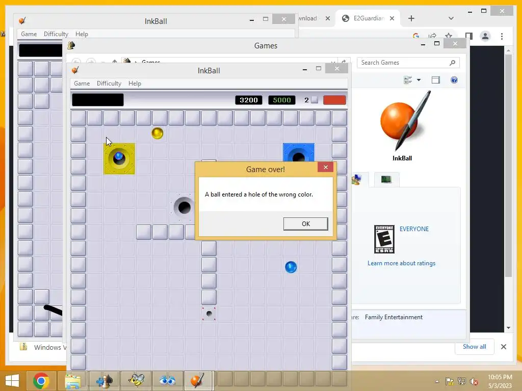522x391 pixels.
Task: Show hidden tray icons with the arrow
Action: click(437, 381)
